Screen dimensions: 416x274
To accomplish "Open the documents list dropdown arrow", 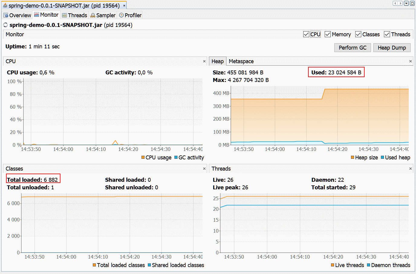I will coord(406,3).
